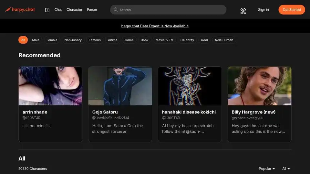Select the hanahaki disease kokichi card title
This screenshot has height=174, width=310.
pos(189,112)
